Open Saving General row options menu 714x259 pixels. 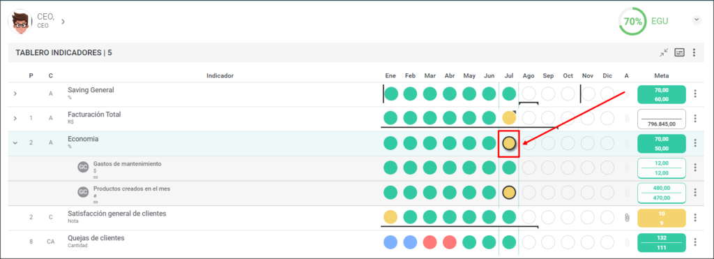[x=695, y=94]
